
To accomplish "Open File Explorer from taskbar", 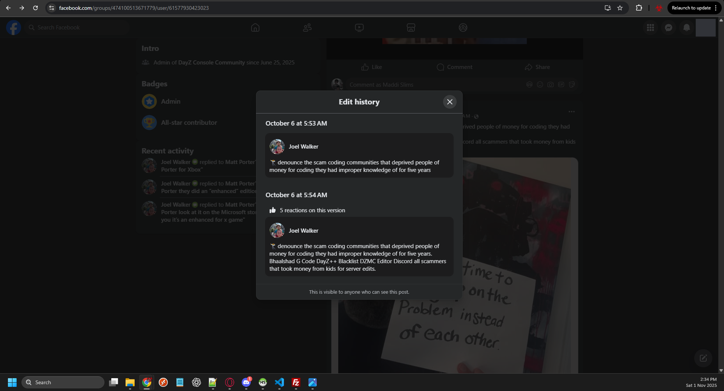I will click(x=130, y=382).
